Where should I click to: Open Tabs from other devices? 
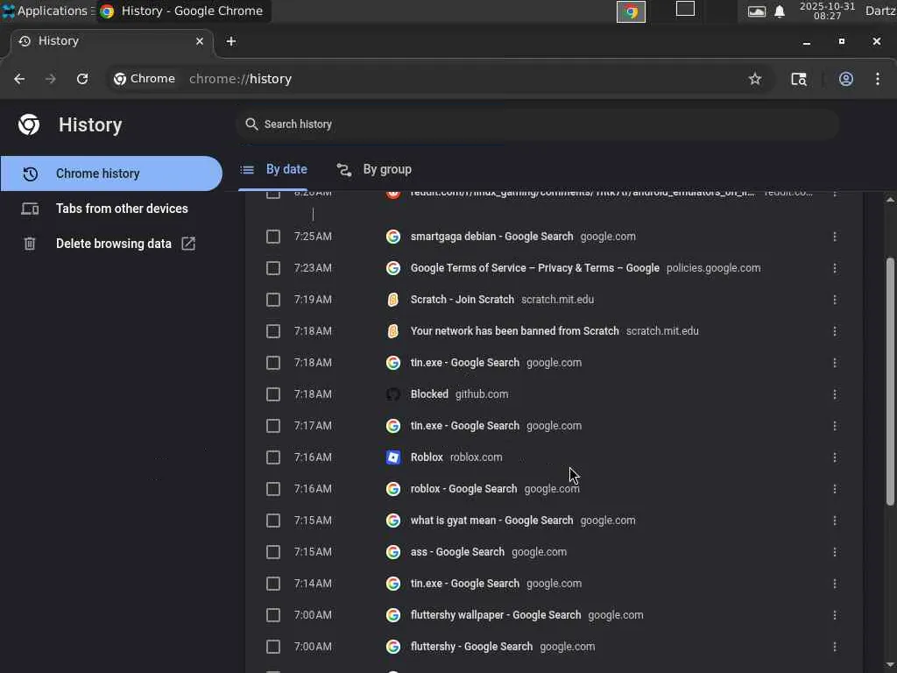(122, 209)
